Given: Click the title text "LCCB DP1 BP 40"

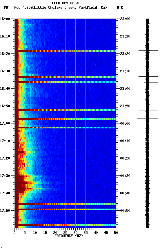Looking at the screenshot, I should 66,3.
